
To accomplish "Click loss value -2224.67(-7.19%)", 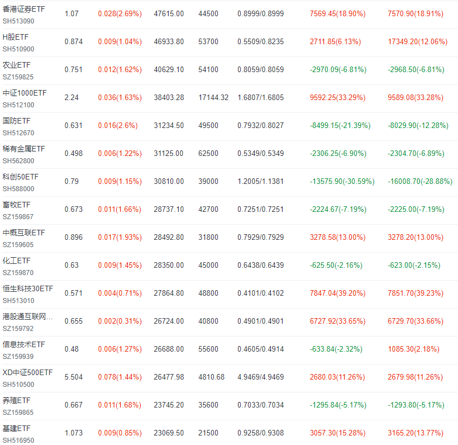I will [338, 209].
